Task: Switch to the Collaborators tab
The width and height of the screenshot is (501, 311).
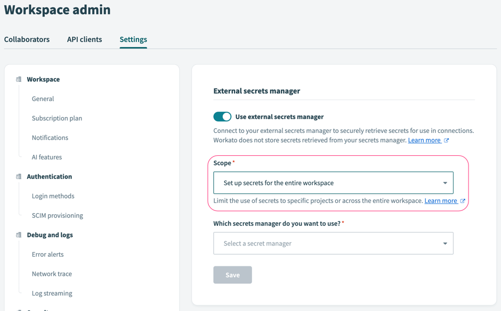Action: coord(27,39)
